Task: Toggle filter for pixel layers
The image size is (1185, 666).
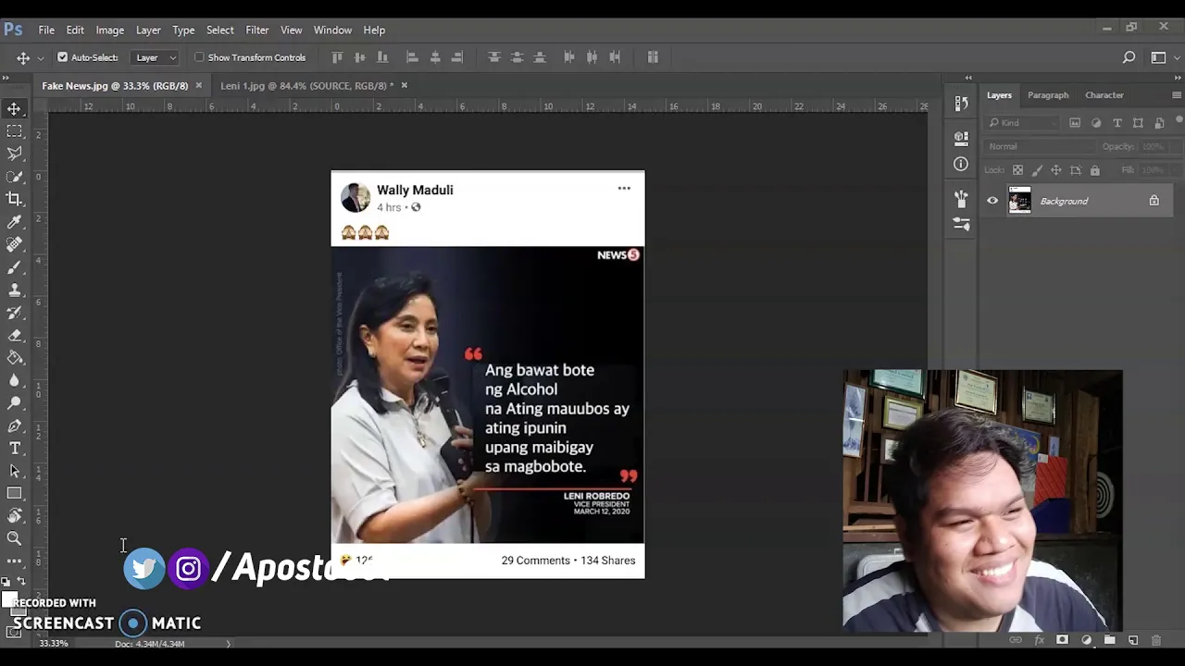Action: tap(1075, 122)
